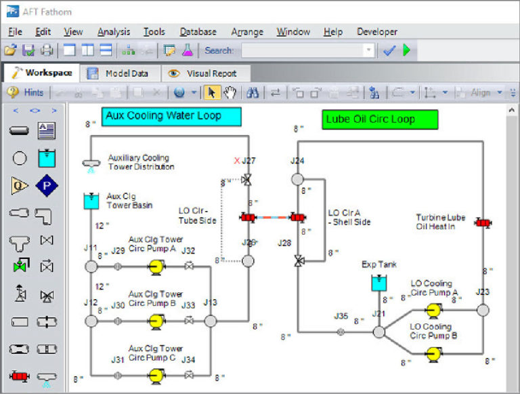Click Aux Clg Tower Circ Pump A

pyautogui.click(x=156, y=267)
